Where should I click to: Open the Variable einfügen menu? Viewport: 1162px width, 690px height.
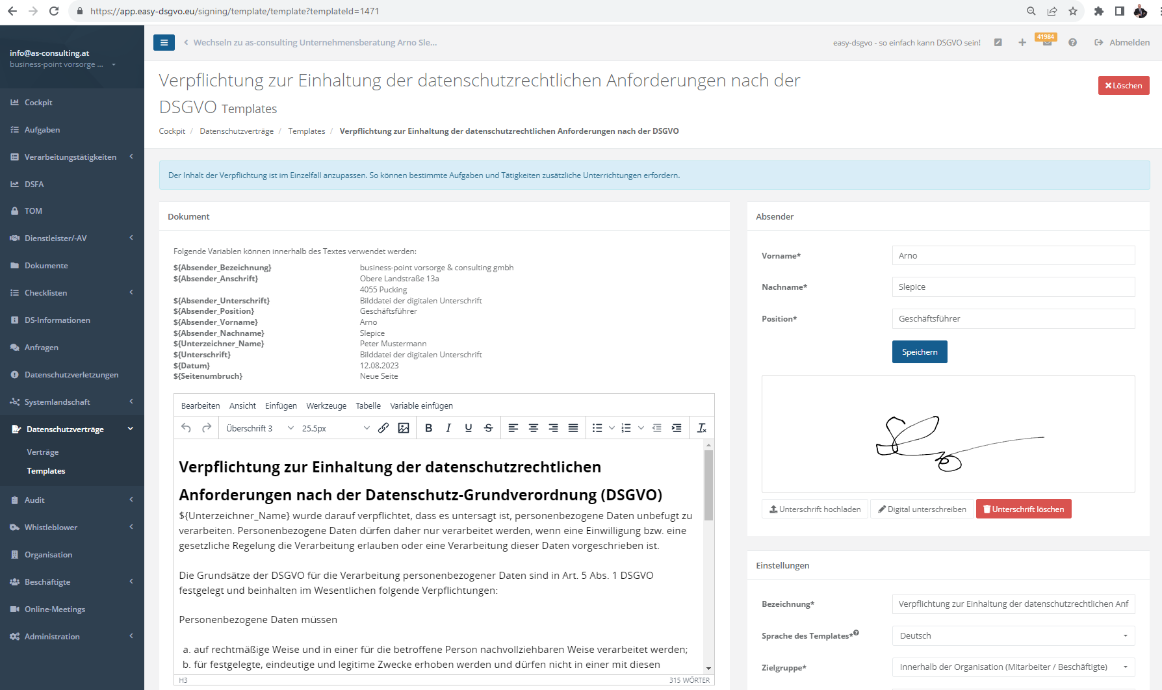coord(421,405)
